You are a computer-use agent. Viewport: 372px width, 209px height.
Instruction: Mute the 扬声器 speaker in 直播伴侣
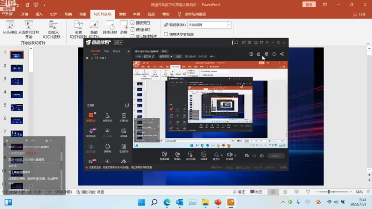click(229, 156)
